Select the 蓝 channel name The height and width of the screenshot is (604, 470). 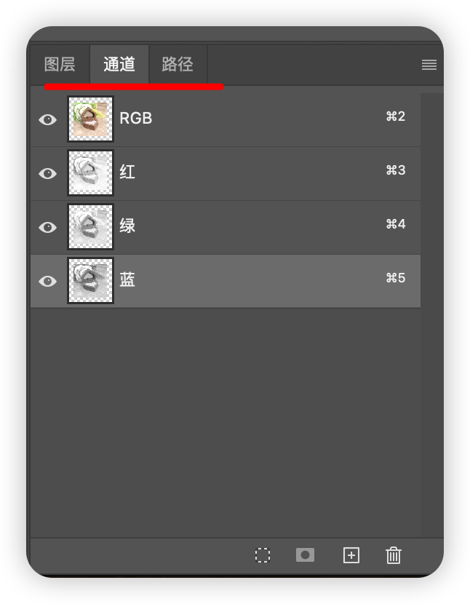click(127, 279)
